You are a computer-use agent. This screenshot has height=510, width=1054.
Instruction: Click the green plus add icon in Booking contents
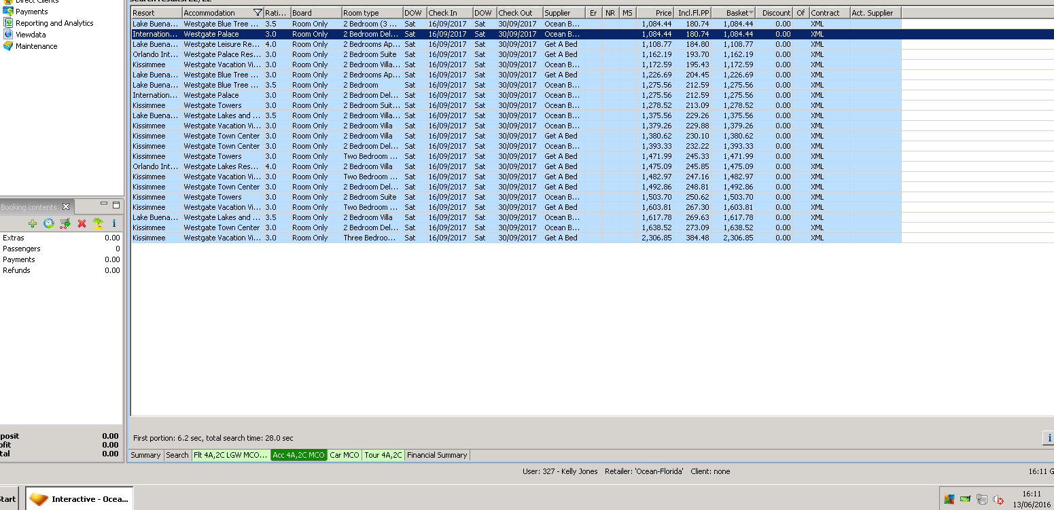click(x=33, y=223)
